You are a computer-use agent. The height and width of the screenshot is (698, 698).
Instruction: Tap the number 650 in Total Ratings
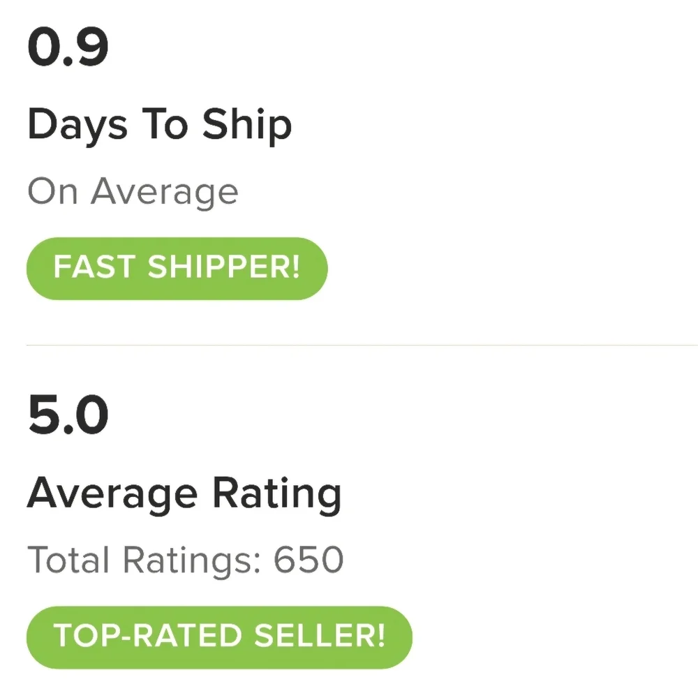click(308, 560)
